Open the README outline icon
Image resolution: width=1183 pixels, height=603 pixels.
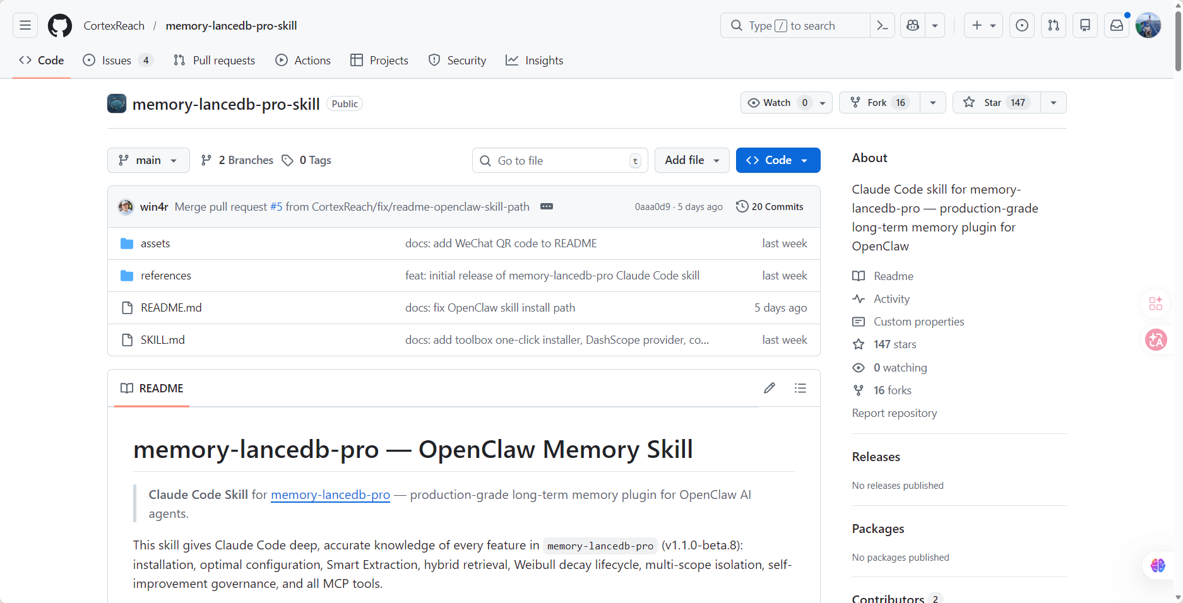pos(800,388)
